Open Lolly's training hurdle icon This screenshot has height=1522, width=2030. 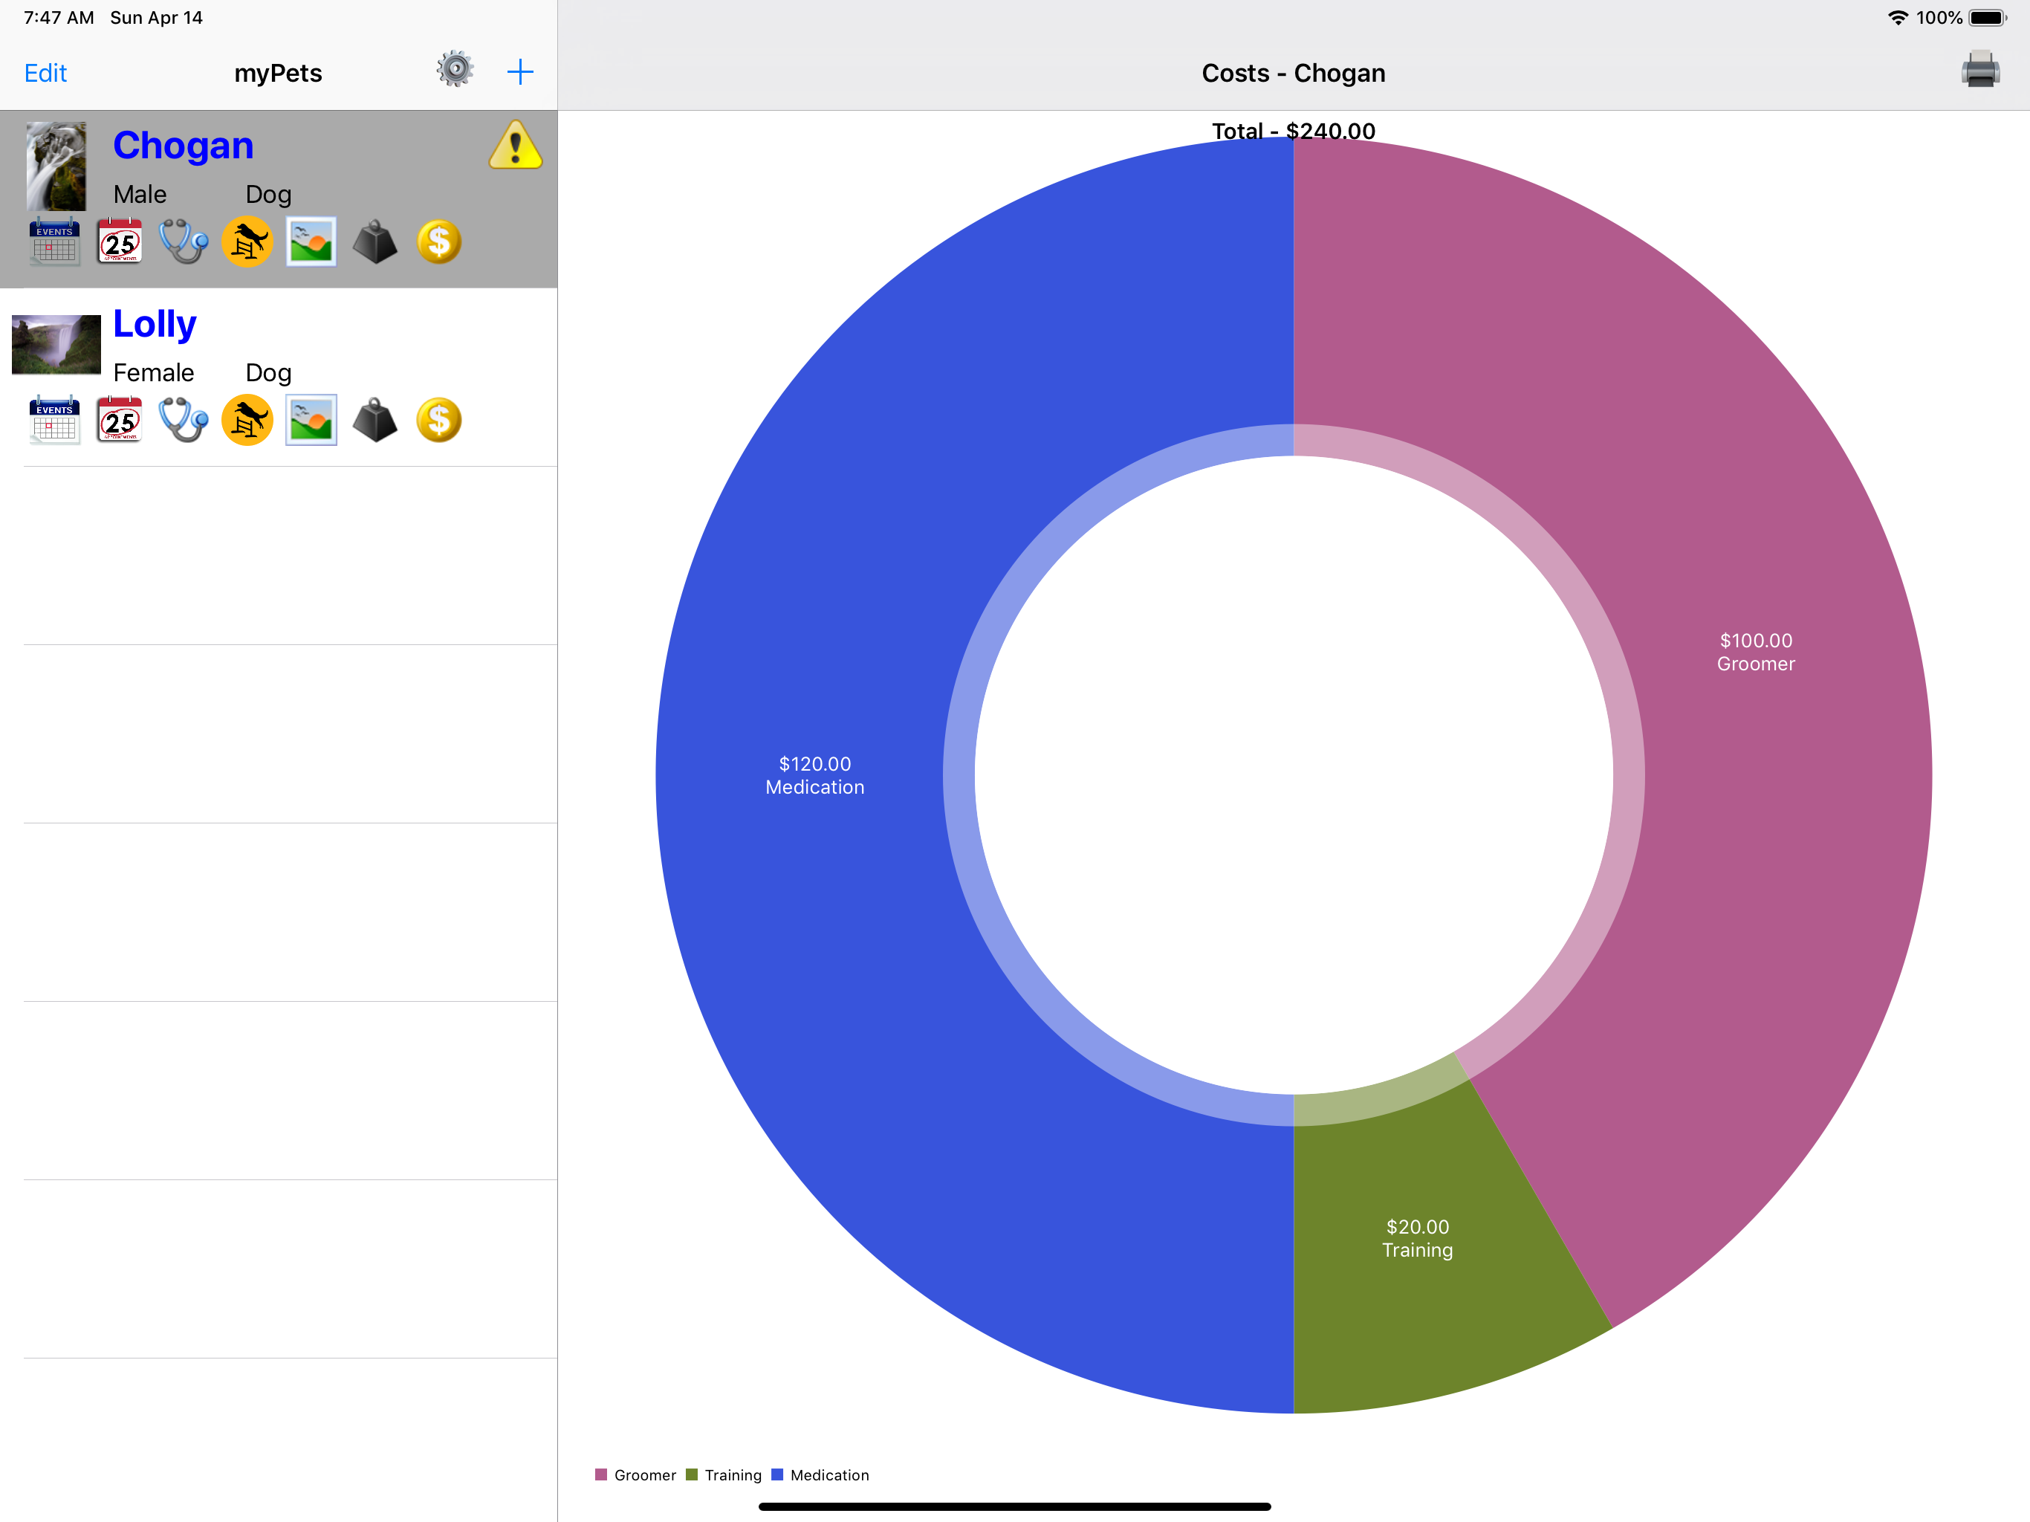[247, 419]
